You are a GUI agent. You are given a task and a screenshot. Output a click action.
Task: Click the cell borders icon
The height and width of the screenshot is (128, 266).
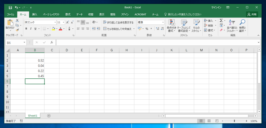[44, 29]
